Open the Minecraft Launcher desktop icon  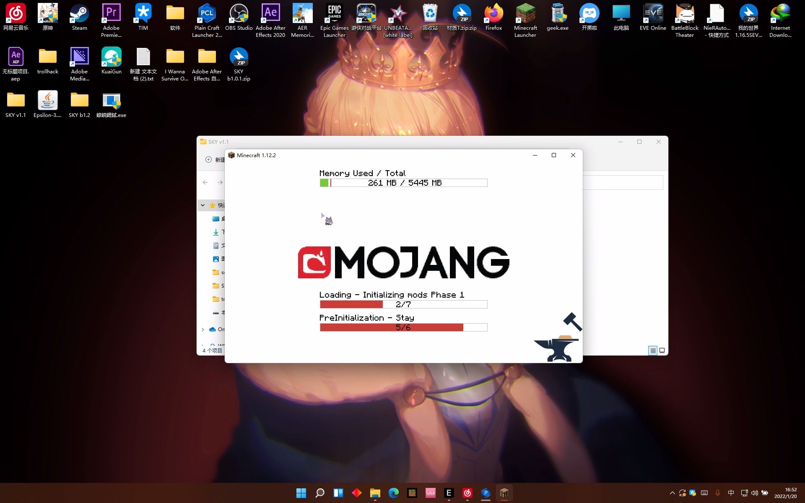click(525, 20)
